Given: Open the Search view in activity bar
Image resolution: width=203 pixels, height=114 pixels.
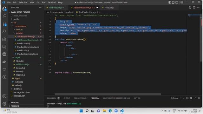Looking at the screenshot, I should click(4, 16).
